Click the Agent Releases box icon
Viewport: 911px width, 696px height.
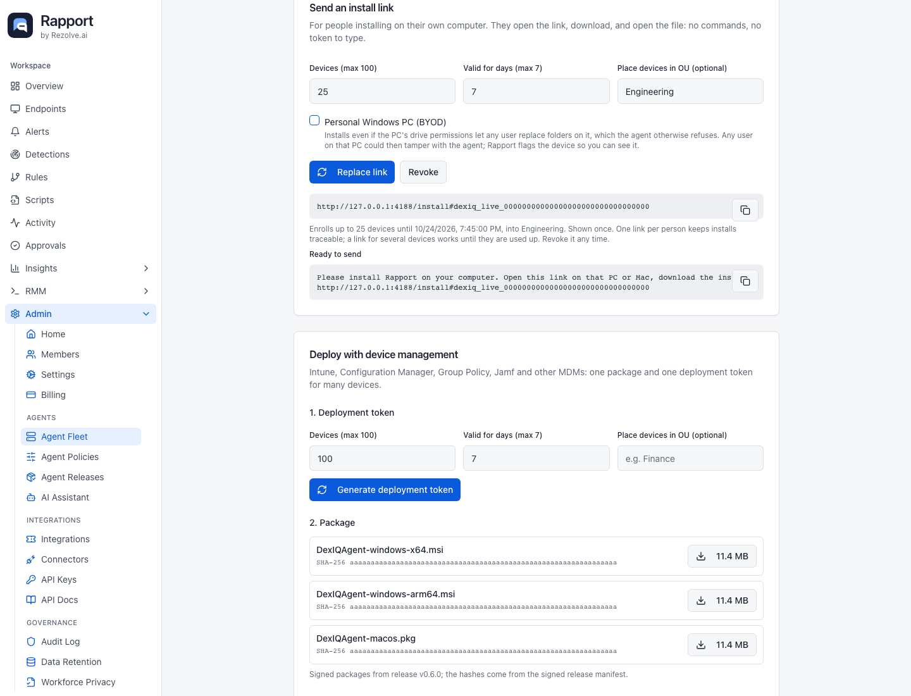[31, 477]
